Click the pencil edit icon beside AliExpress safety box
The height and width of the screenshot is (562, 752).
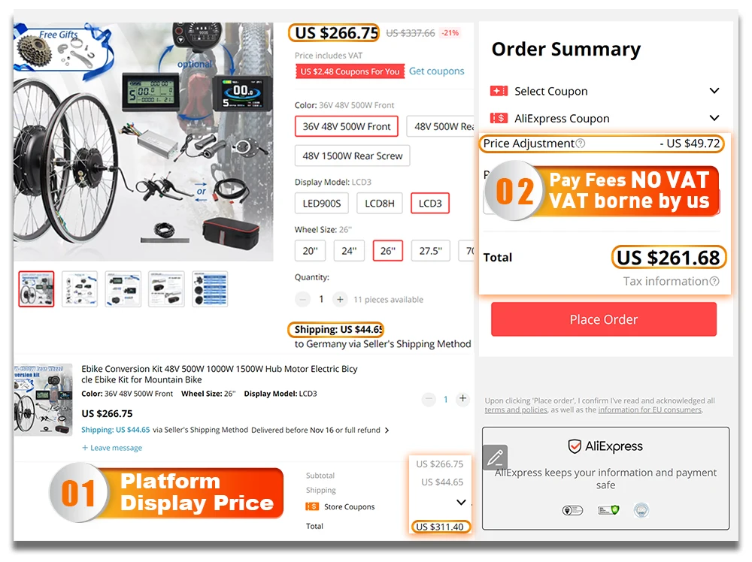pos(495,458)
